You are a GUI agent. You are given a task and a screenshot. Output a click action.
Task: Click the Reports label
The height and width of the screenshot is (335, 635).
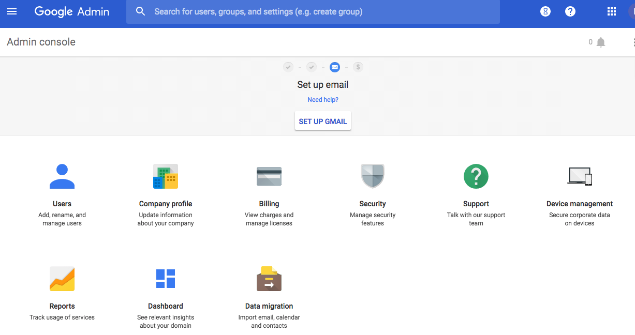(x=62, y=306)
